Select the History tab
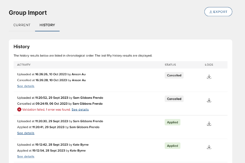Screen dimensions: 245x163 47,25
